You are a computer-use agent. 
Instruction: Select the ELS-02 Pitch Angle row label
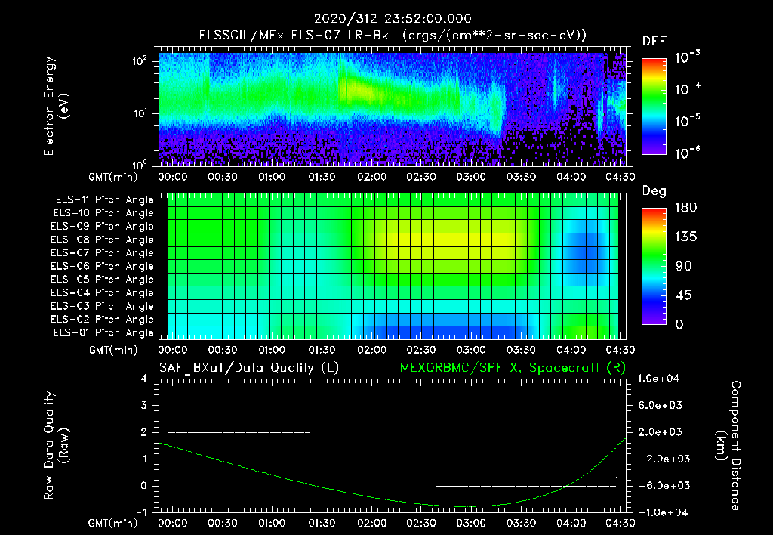(103, 320)
